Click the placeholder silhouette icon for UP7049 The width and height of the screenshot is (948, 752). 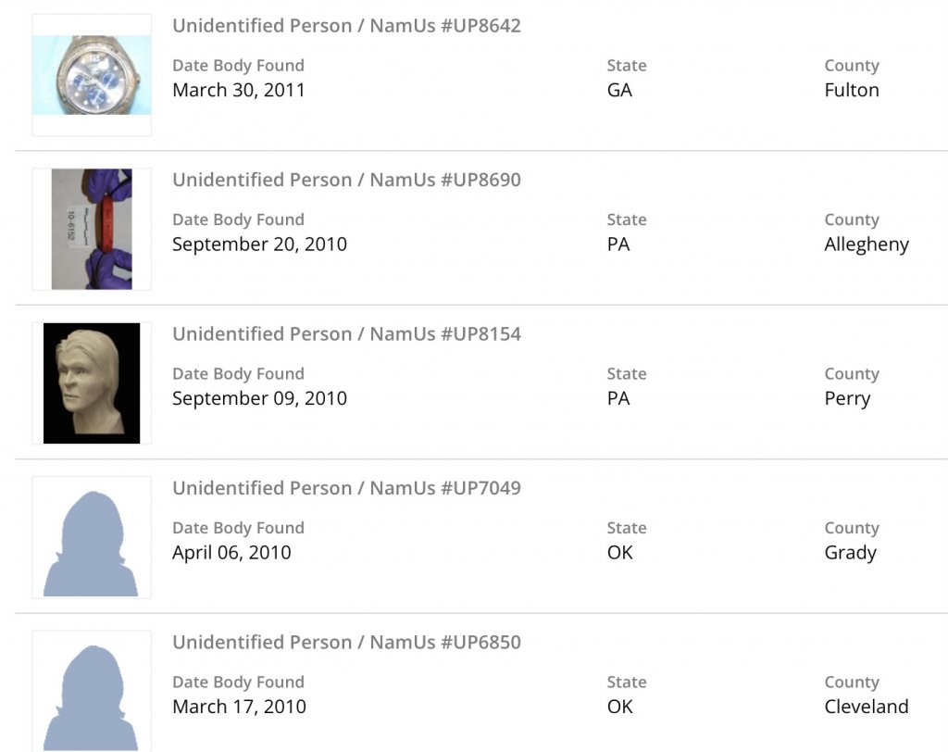pos(92,537)
